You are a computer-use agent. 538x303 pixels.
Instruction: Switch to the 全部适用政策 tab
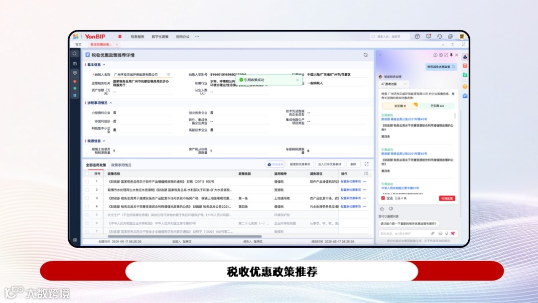click(96, 165)
